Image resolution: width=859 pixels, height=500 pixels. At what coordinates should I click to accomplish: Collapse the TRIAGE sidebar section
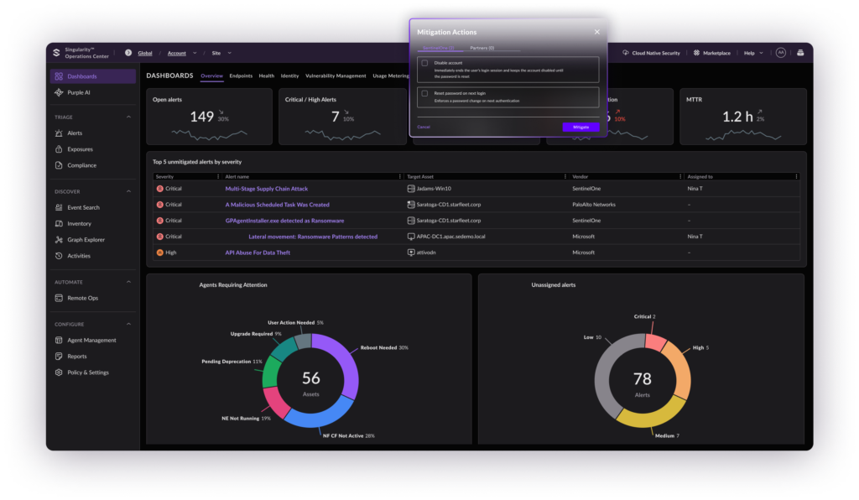[x=128, y=117]
